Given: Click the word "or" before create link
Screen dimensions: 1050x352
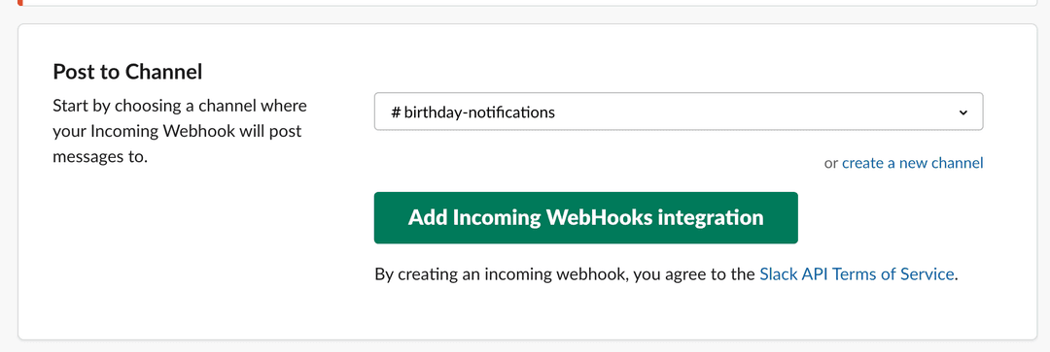Looking at the screenshot, I should (x=831, y=163).
